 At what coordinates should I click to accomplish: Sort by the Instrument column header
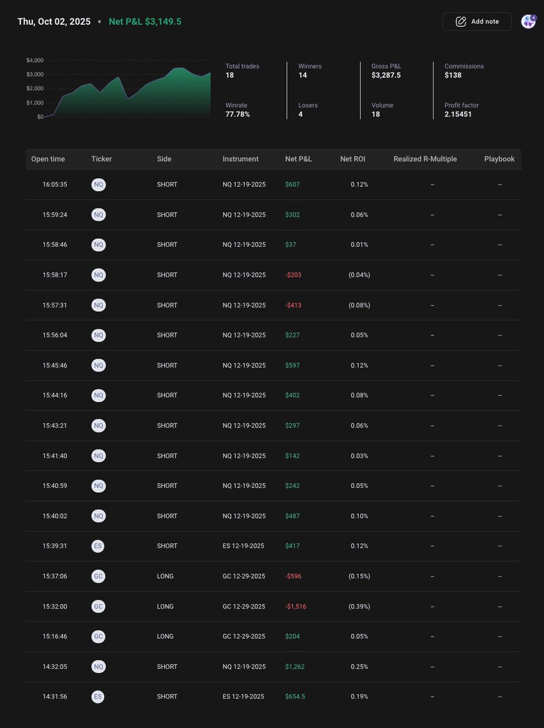point(241,159)
